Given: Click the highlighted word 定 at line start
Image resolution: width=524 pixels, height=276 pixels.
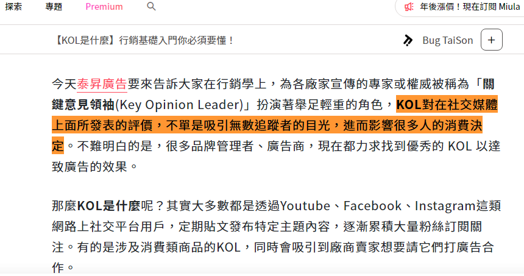Looking at the screenshot, I should (x=58, y=146).
